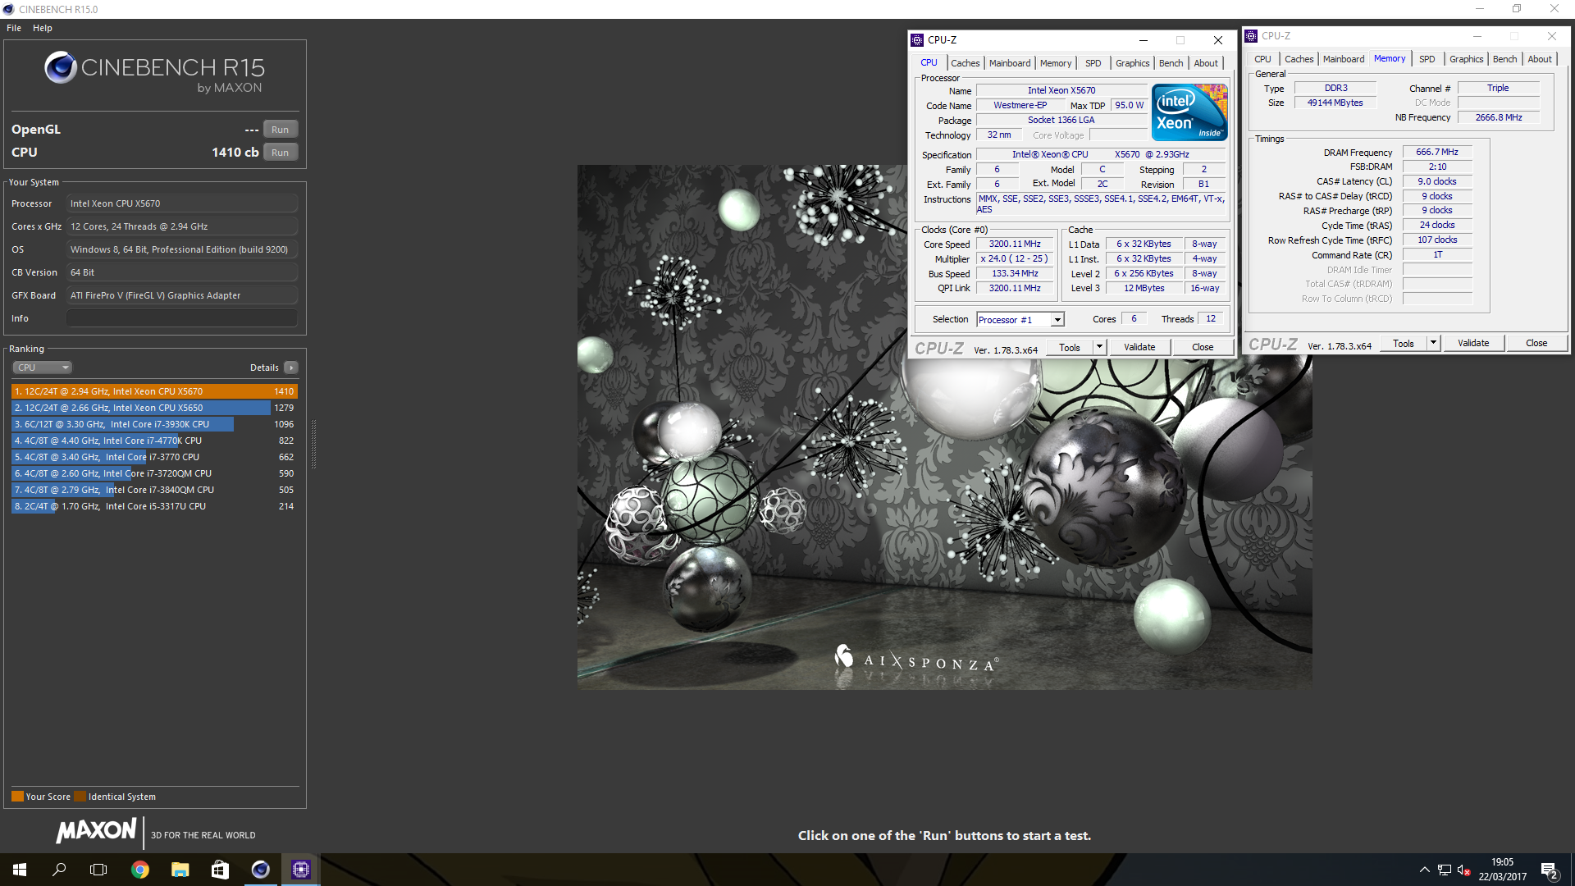The image size is (1575, 886).
Task: Click Close button in second CPU-Z window
Action: click(x=1536, y=344)
